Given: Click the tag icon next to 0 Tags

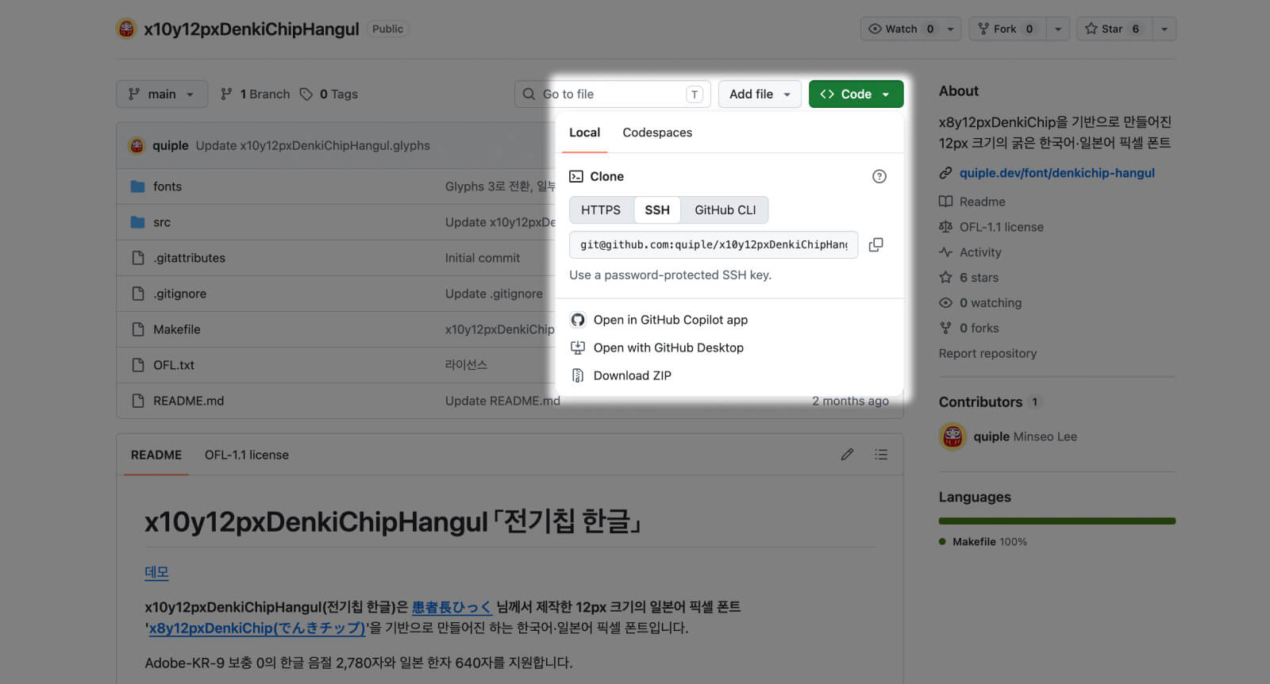Looking at the screenshot, I should [306, 94].
